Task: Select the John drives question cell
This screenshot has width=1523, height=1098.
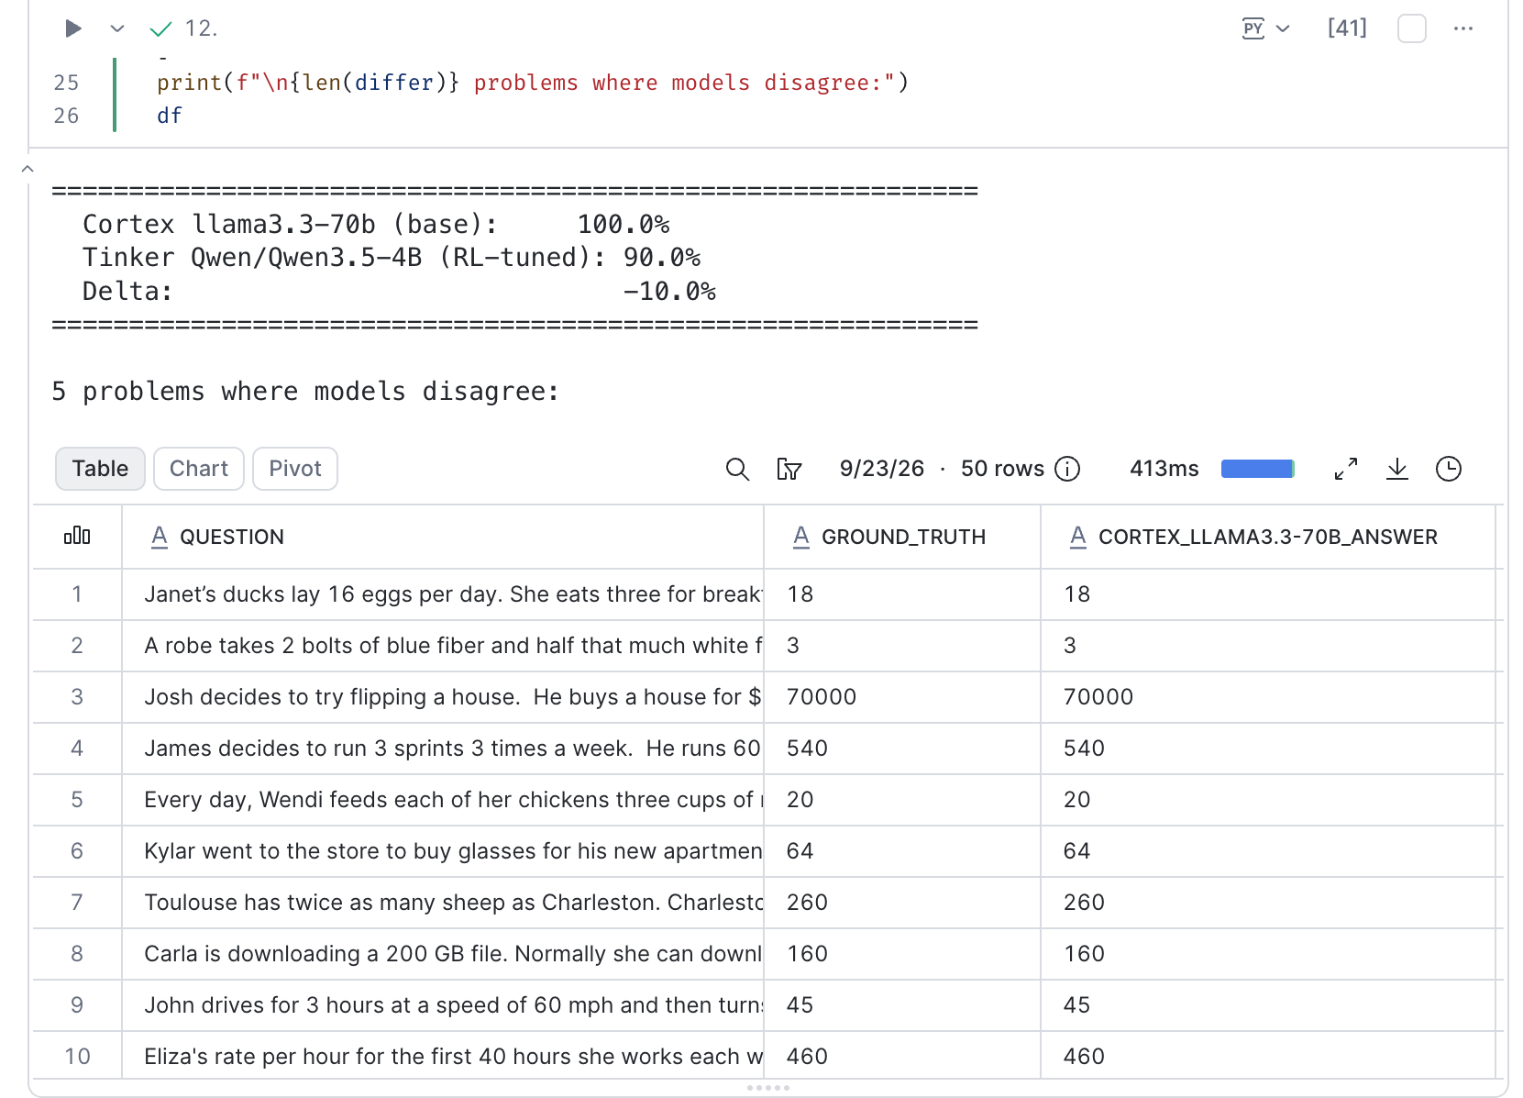Action: tap(443, 1005)
